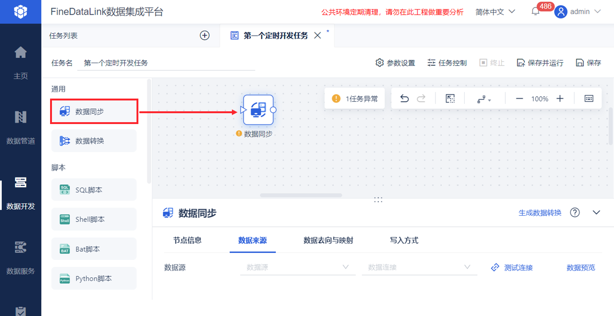Undo the last canvas action
The width and height of the screenshot is (614, 316).
pos(404,99)
